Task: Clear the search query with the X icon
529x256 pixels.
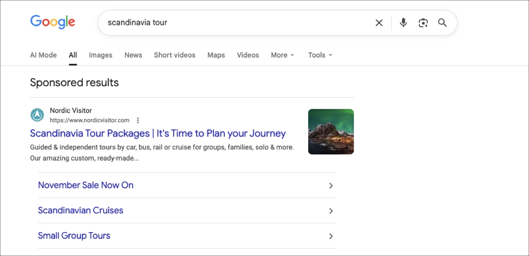Action: click(379, 22)
